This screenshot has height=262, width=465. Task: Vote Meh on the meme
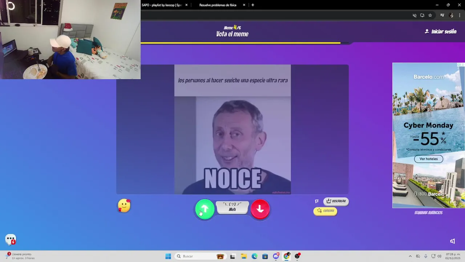click(232, 207)
